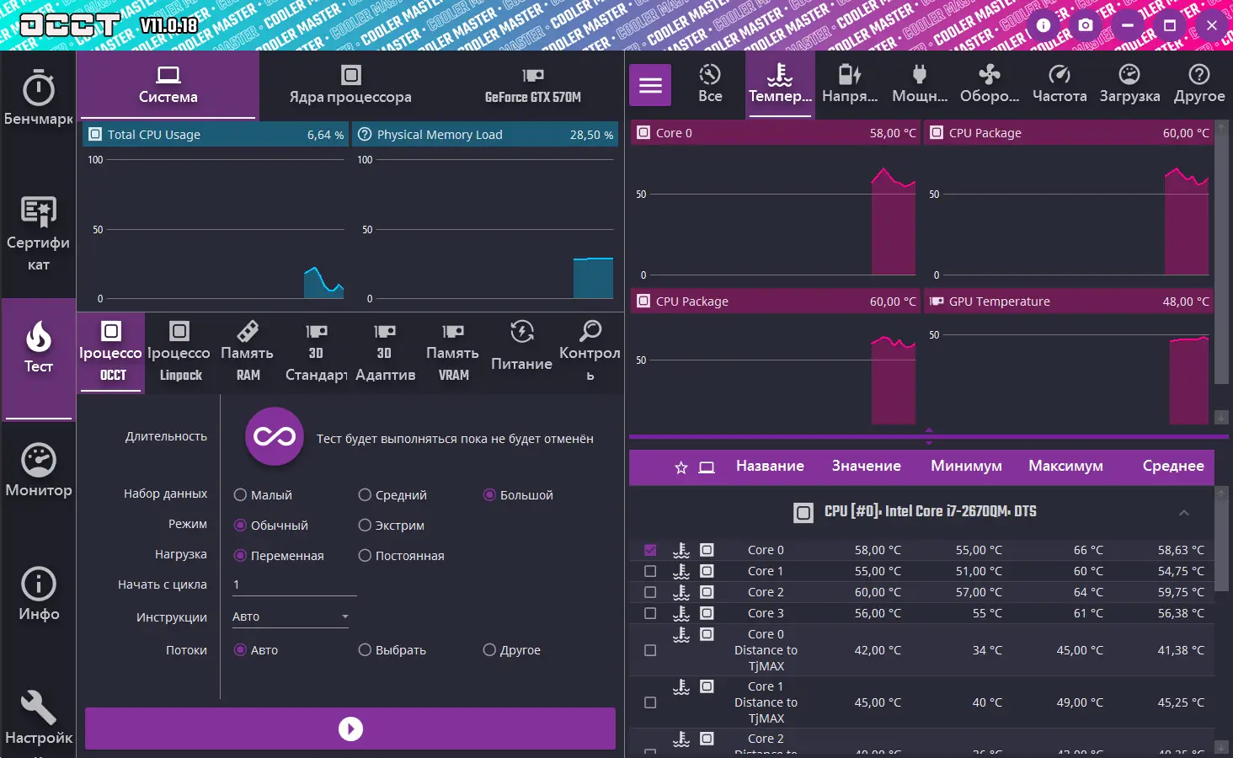Switch to the Ядра процессора tab
The height and width of the screenshot is (758, 1233).
point(350,85)
